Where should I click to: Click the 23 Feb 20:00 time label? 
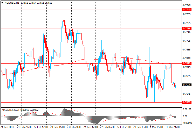coord(74,127)
